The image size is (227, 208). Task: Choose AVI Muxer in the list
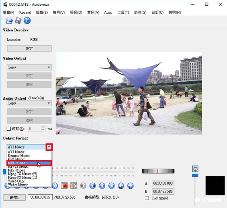[29, 152]
